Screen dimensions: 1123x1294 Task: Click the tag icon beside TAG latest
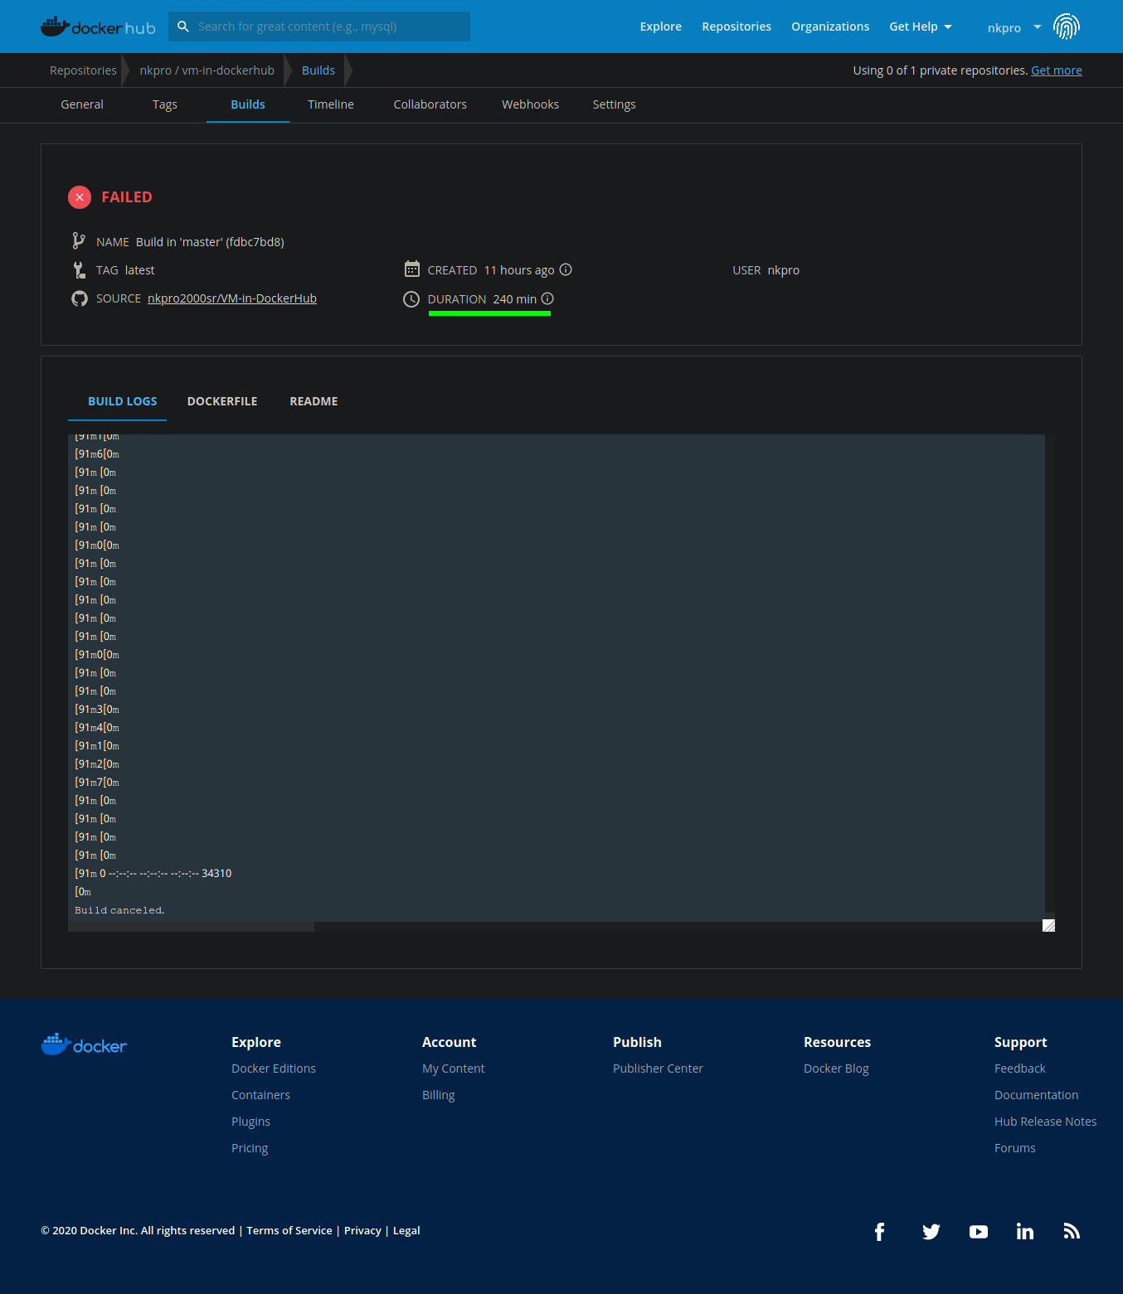(x=79, y=270)
